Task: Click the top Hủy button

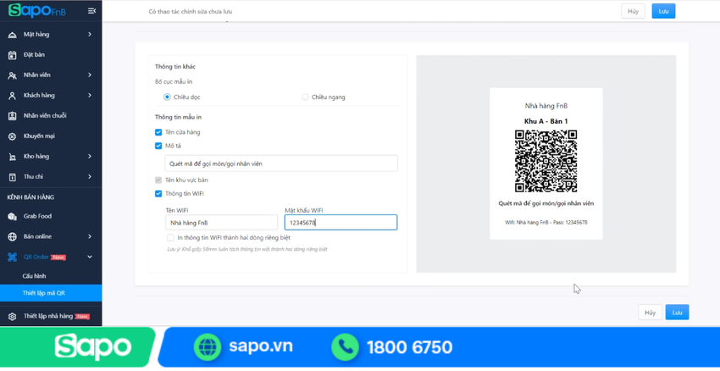Action: [634, 11]
